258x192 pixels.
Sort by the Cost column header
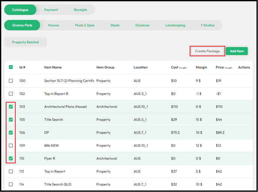point(178,67)
